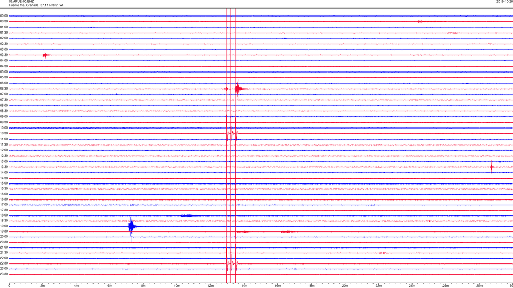Select the 08:30 trace time label
The height and width of the screenshot is (288, 513).
(x=4, y=111)
